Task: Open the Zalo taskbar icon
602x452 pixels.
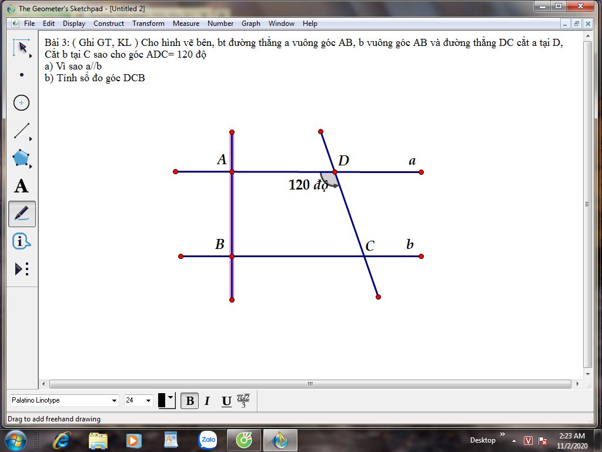Action: [x=208, y=440]
